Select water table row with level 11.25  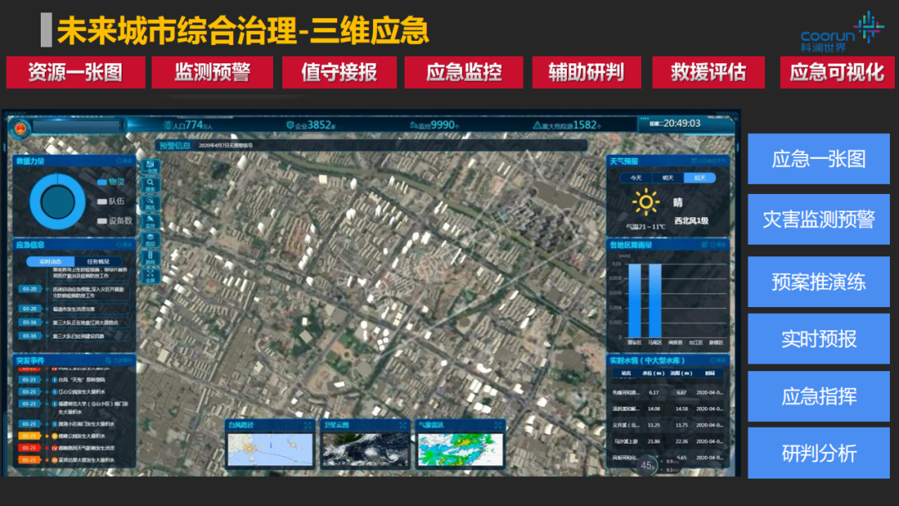click(668, 425)
